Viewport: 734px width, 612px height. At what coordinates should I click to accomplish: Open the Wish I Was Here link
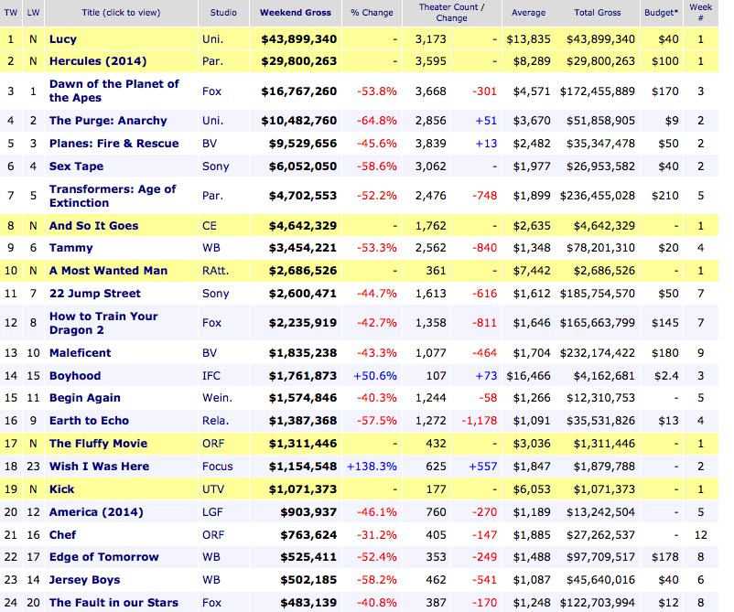(x=99, y=467)
